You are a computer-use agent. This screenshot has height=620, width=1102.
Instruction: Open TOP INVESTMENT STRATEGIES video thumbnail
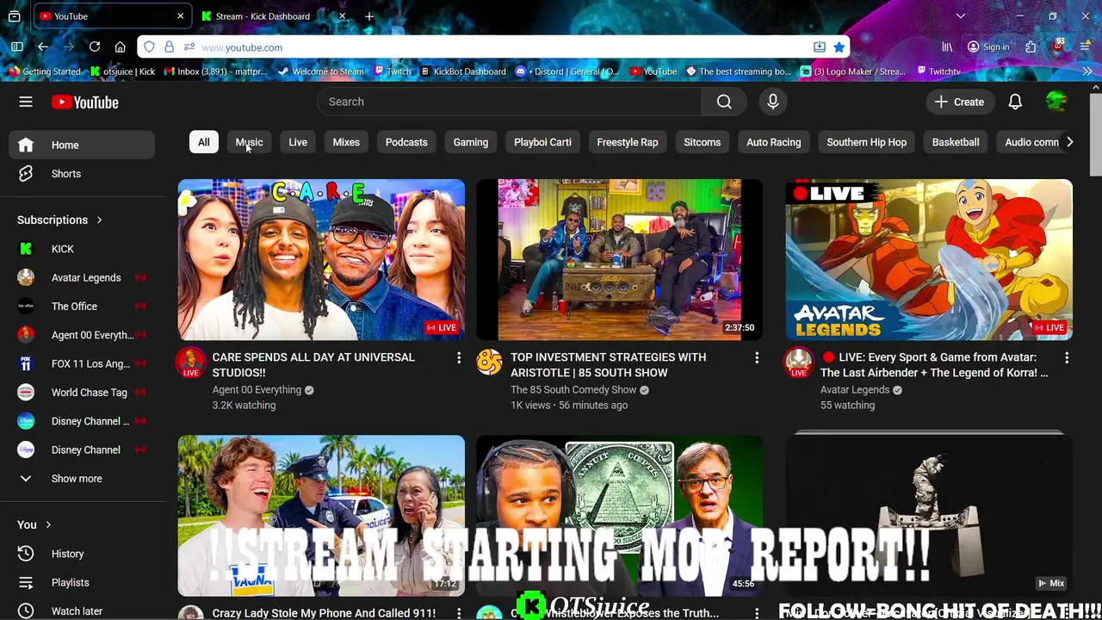[x=619, y=260]
